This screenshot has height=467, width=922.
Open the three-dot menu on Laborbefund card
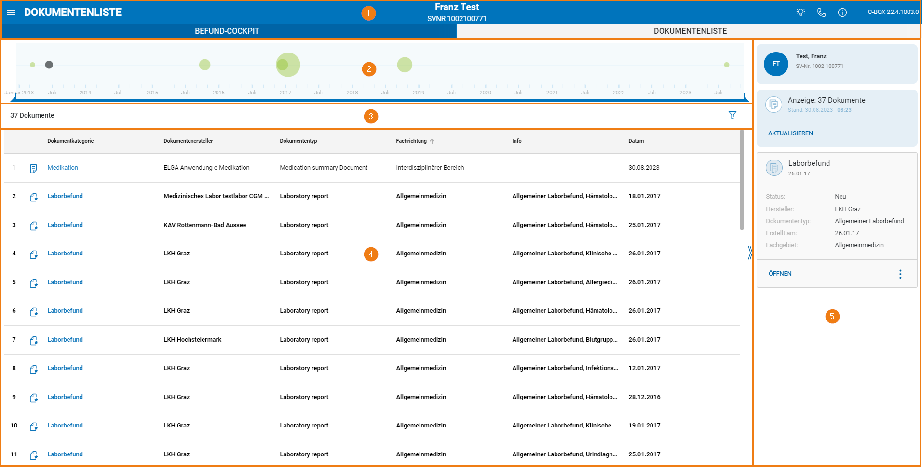tap(900, 274)
